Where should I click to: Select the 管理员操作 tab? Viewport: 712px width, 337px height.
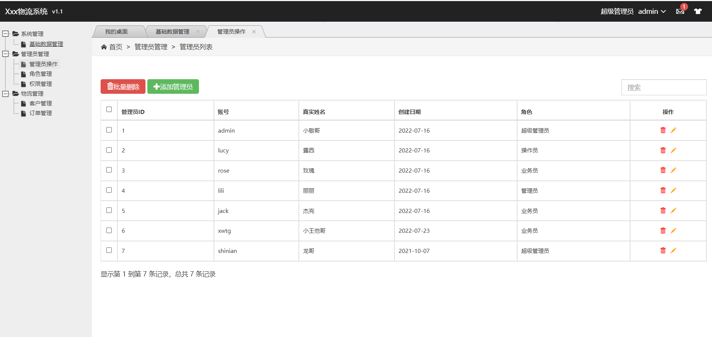(x=231, y=31)
